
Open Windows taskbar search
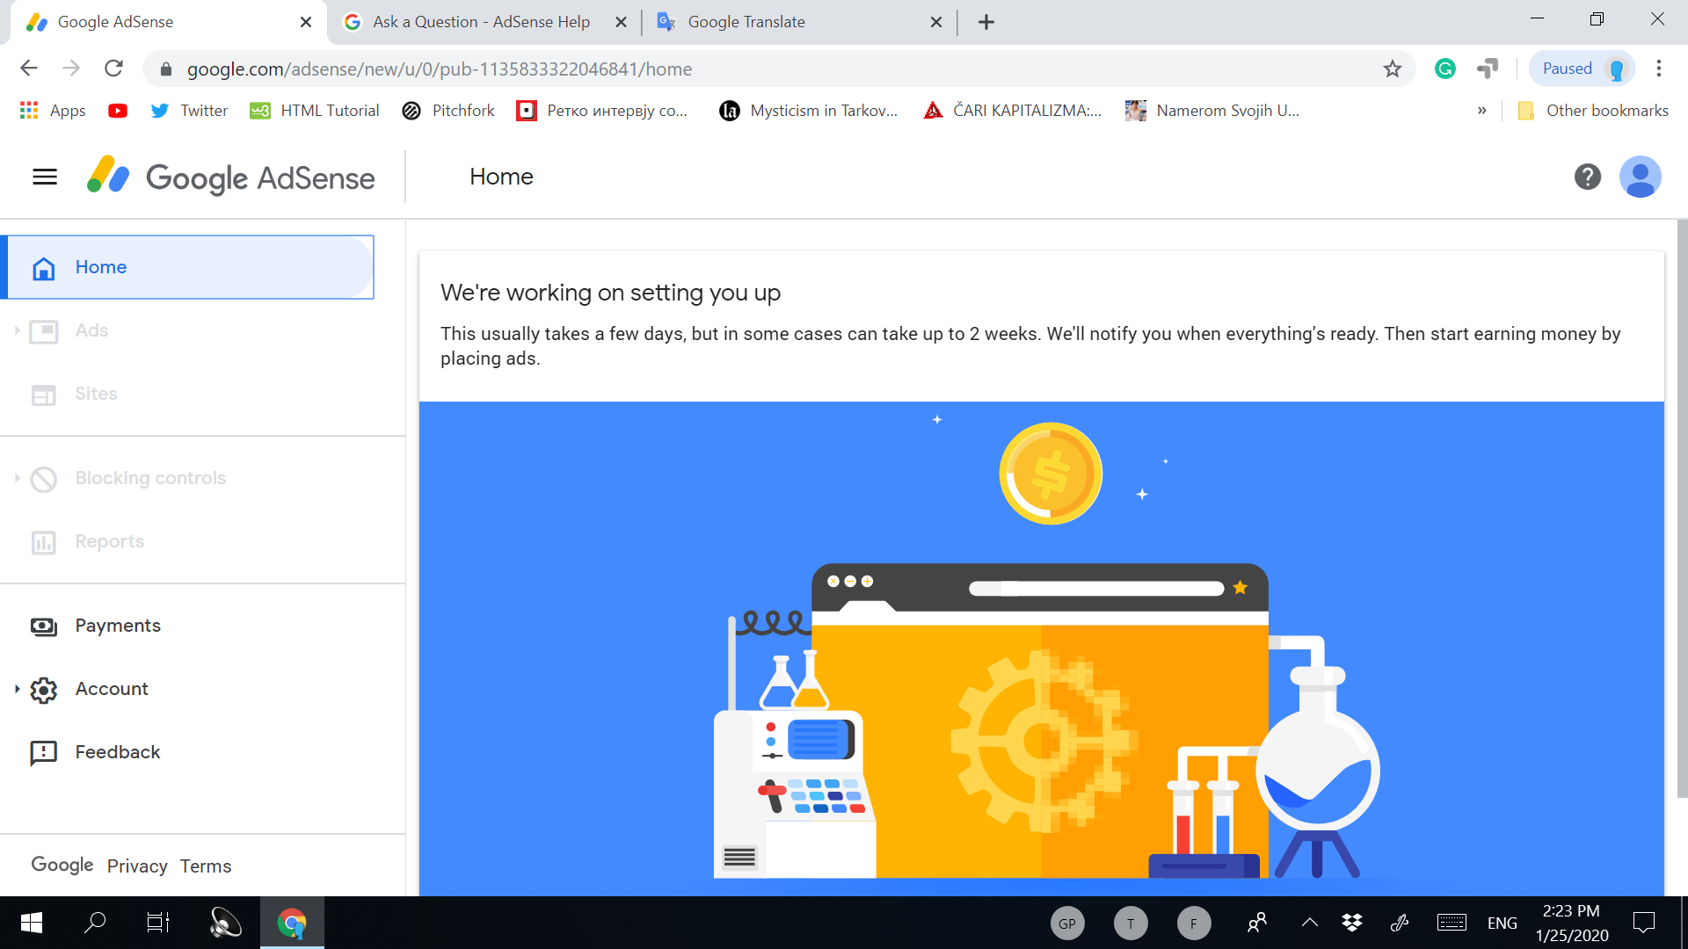tap(95, 923)
